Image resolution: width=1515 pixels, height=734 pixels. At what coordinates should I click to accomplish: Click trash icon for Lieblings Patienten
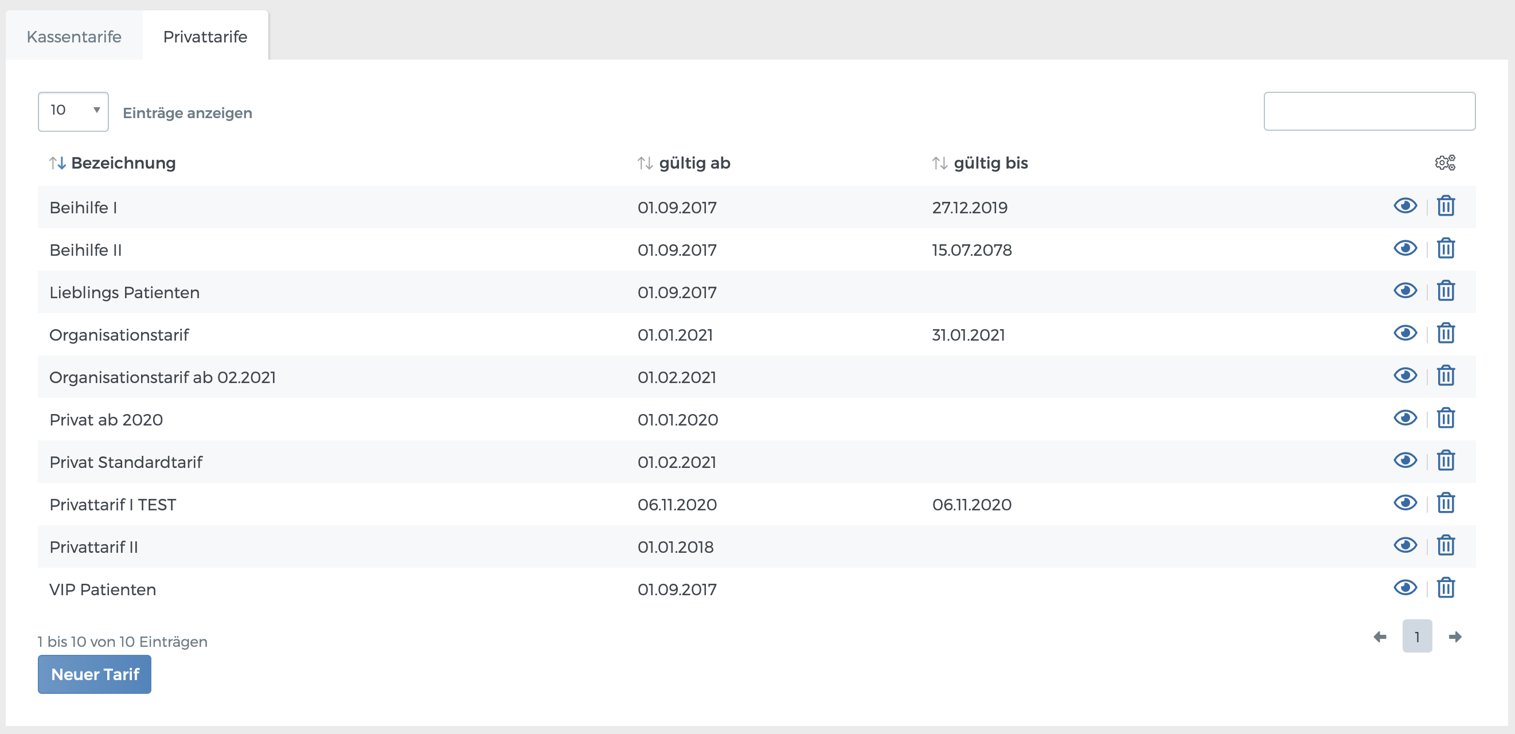(1446, 291)
